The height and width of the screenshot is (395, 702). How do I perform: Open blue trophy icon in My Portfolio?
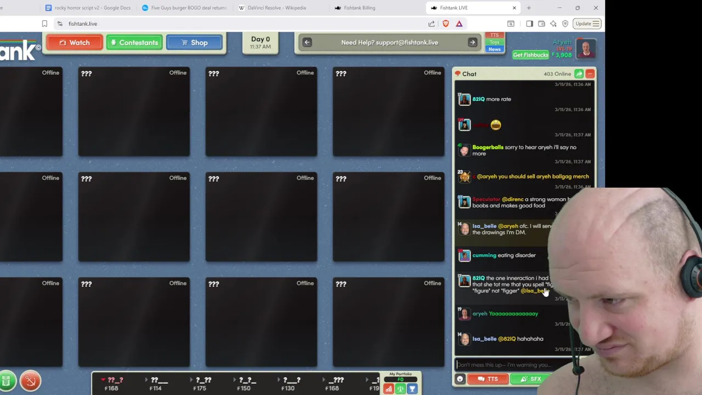click(x=412, y=389)
